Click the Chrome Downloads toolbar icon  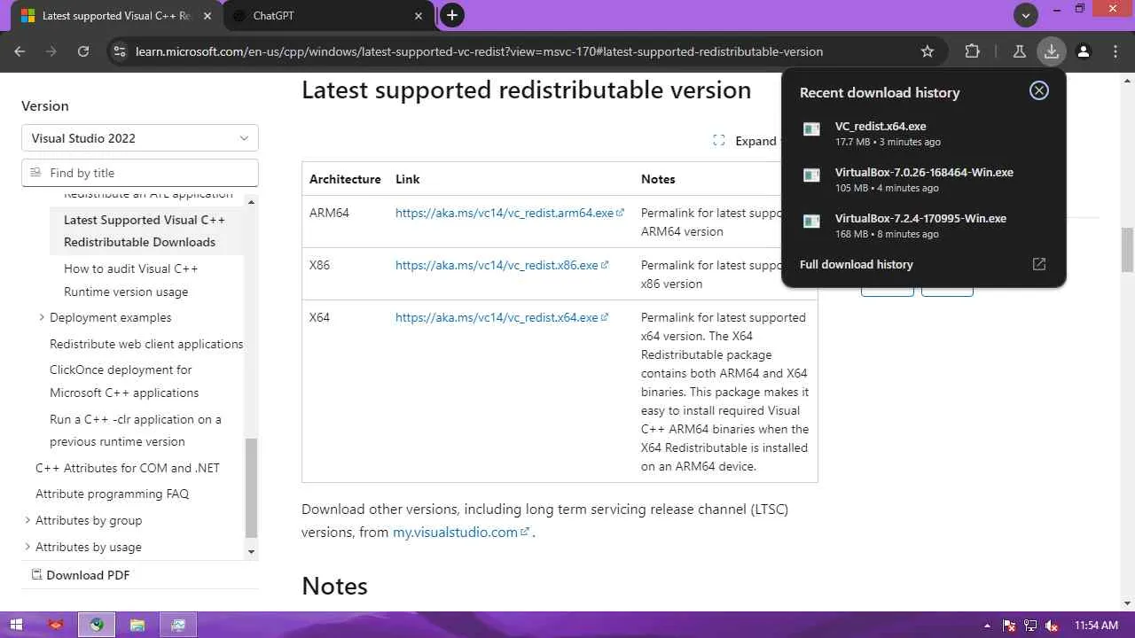point(1051,51)
